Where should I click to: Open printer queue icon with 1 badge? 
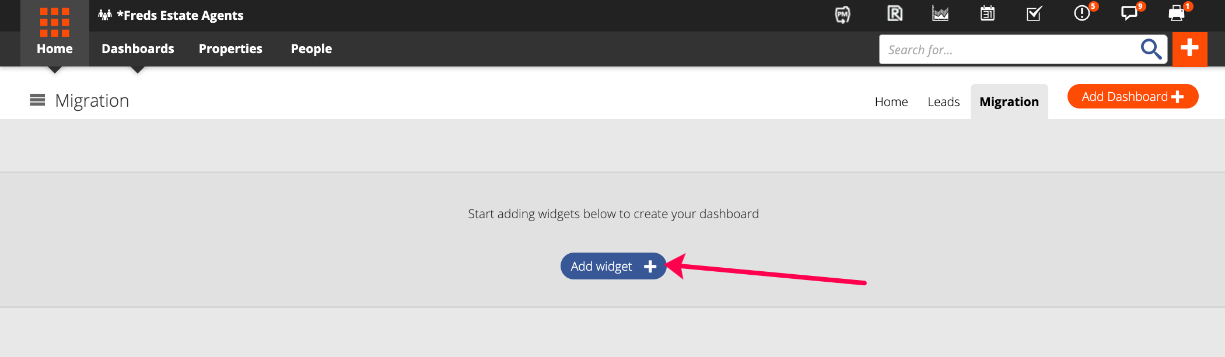(x=1177, y=13)
